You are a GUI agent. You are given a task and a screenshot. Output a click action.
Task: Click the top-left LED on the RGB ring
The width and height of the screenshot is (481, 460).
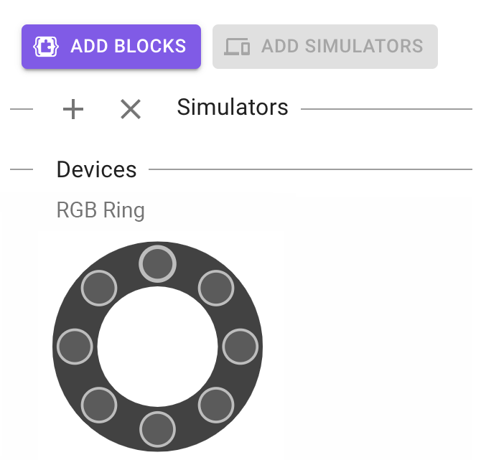point(99,288)
